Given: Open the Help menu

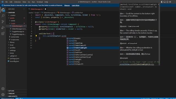Looking at the screenshot, I should tap(46, 2).
